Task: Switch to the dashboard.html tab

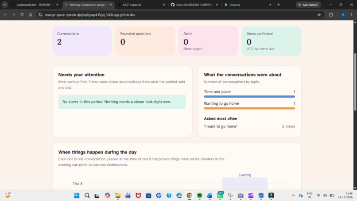Action: pyautogui.click(x=34, y=4)
